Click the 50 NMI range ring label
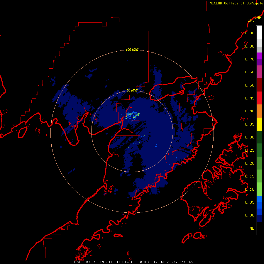This screenshot has height=264, width=264. tap(132, 90)
